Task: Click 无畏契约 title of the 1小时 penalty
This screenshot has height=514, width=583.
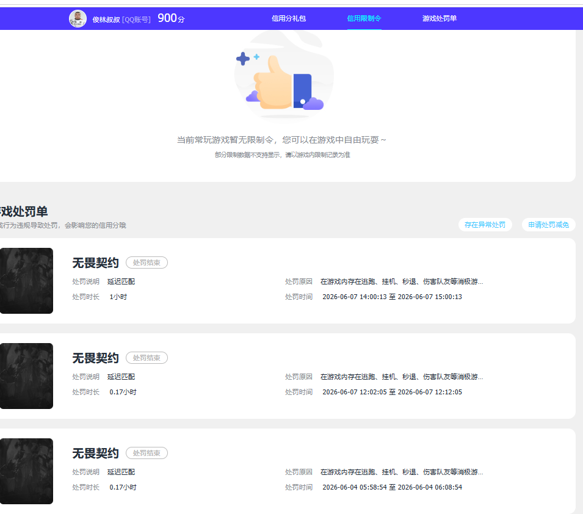Action: [96, 263]
